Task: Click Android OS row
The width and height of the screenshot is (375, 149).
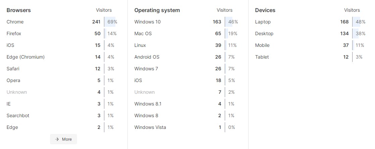Action: click(186, 57)
